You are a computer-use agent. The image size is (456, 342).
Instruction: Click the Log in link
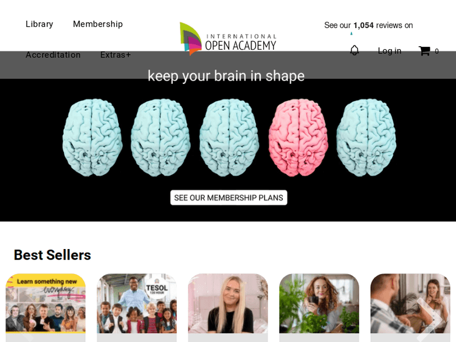pos(389,51)
